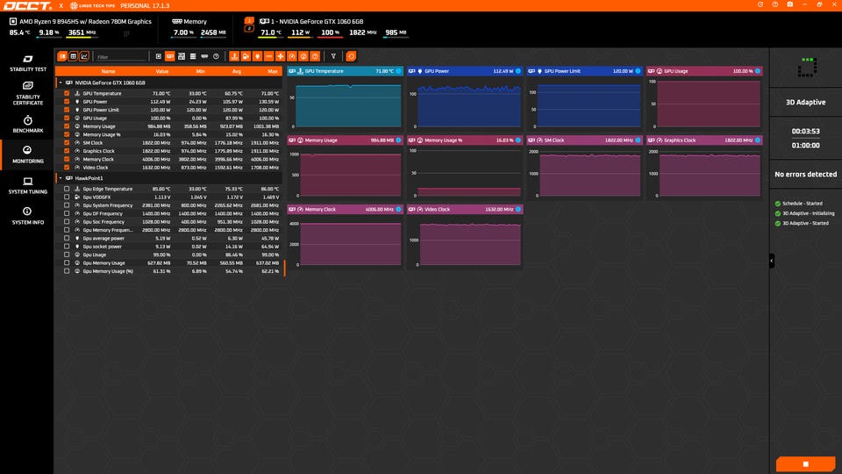Switch to combined table and graph view
The width and height of the screenshot is (842, 474).
pyautogui.click(x=62, y=56)
